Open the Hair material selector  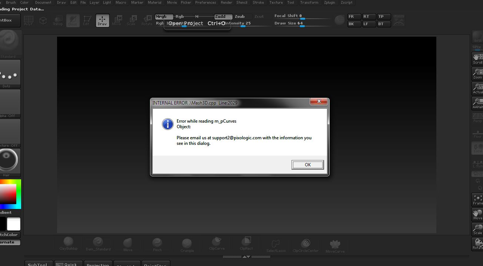coord(9,163)
